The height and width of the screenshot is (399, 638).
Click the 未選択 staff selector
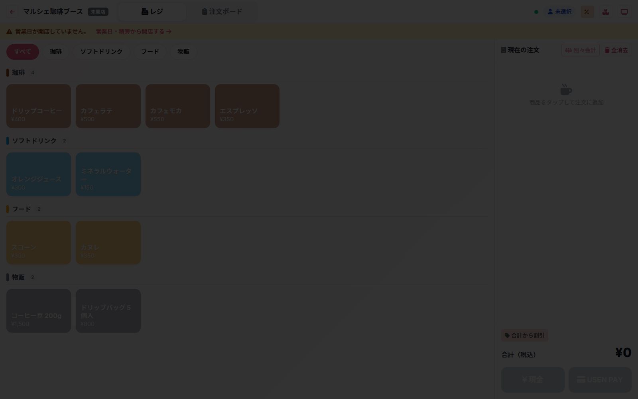tap(559, 12)
